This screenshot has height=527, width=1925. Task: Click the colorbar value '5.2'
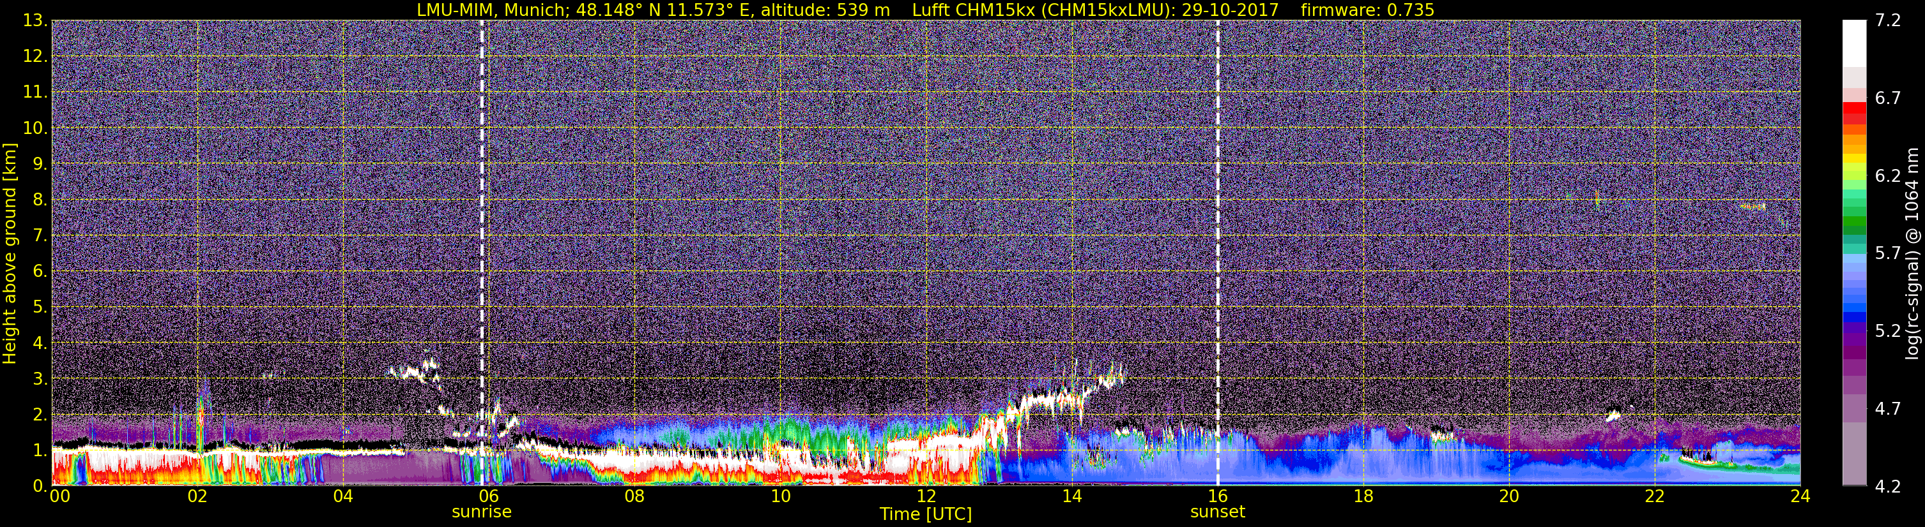pos(1888,330)
